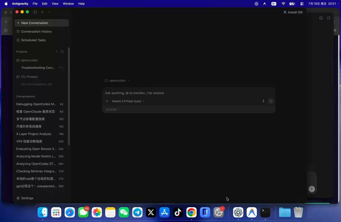
Task: Open VPS 性能诊断指南 conversation
Action: point(40,141)
